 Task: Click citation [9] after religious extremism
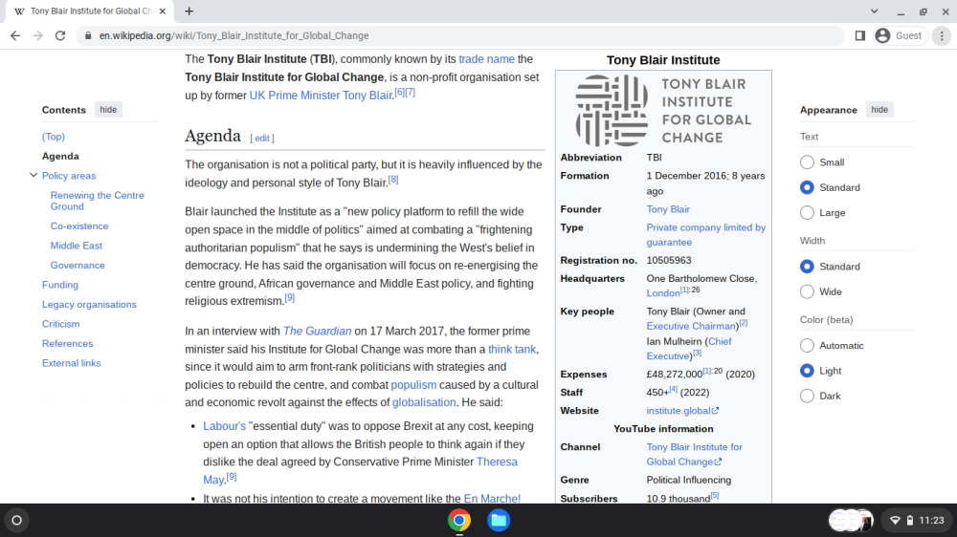pyautogui.click(x=290, y=298)
